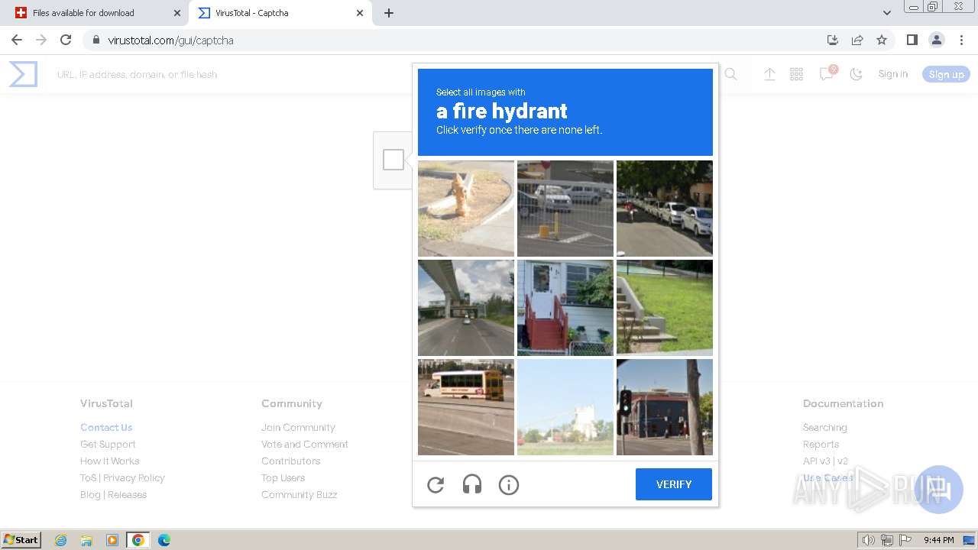978x550 pixels.
Task: Open a new tab with the plus button
Action: point(388,13)
